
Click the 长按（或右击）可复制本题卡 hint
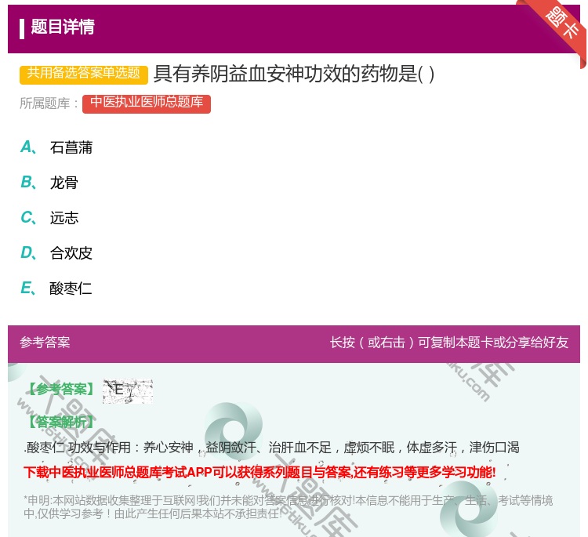(x=449, y=343)
